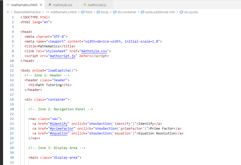This screenshot has width=241, height=165.
Task: Click line number 18 in gutter
Action: coord(12,100)
